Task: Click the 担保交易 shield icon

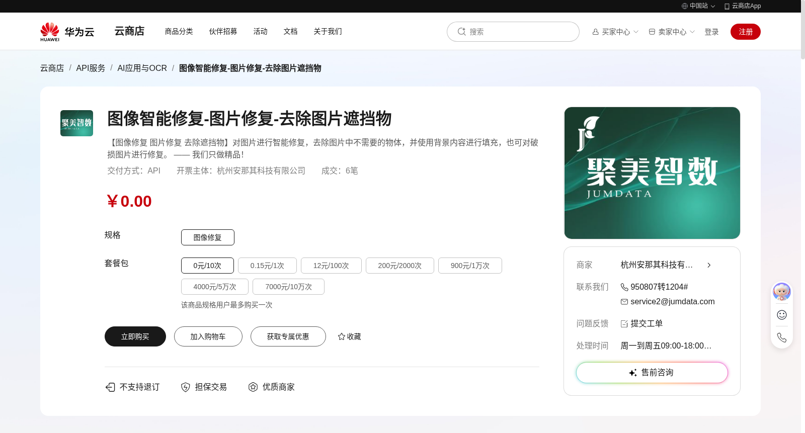Action: tap(186, 387)
